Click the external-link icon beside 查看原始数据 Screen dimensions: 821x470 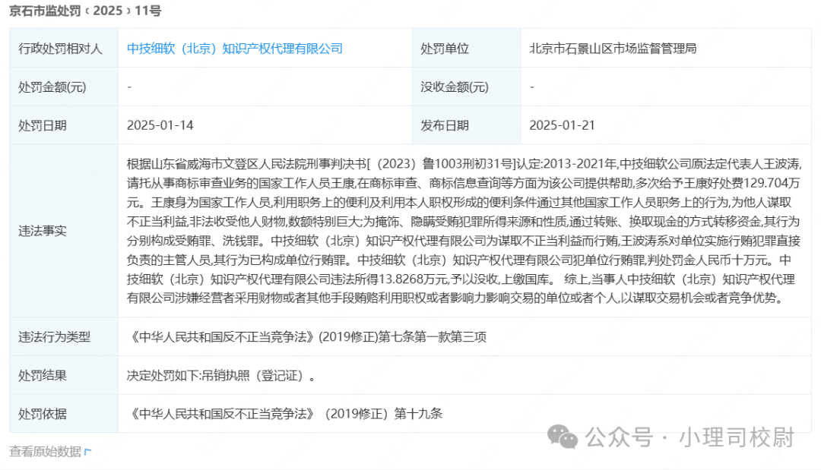(87, 452)
